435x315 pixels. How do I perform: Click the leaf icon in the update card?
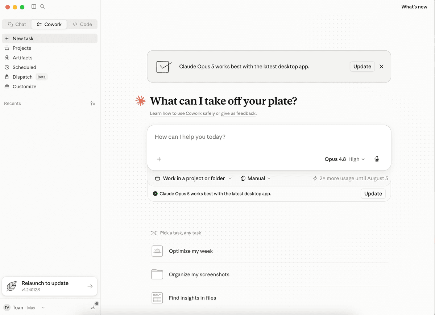(x=12, y=286)
